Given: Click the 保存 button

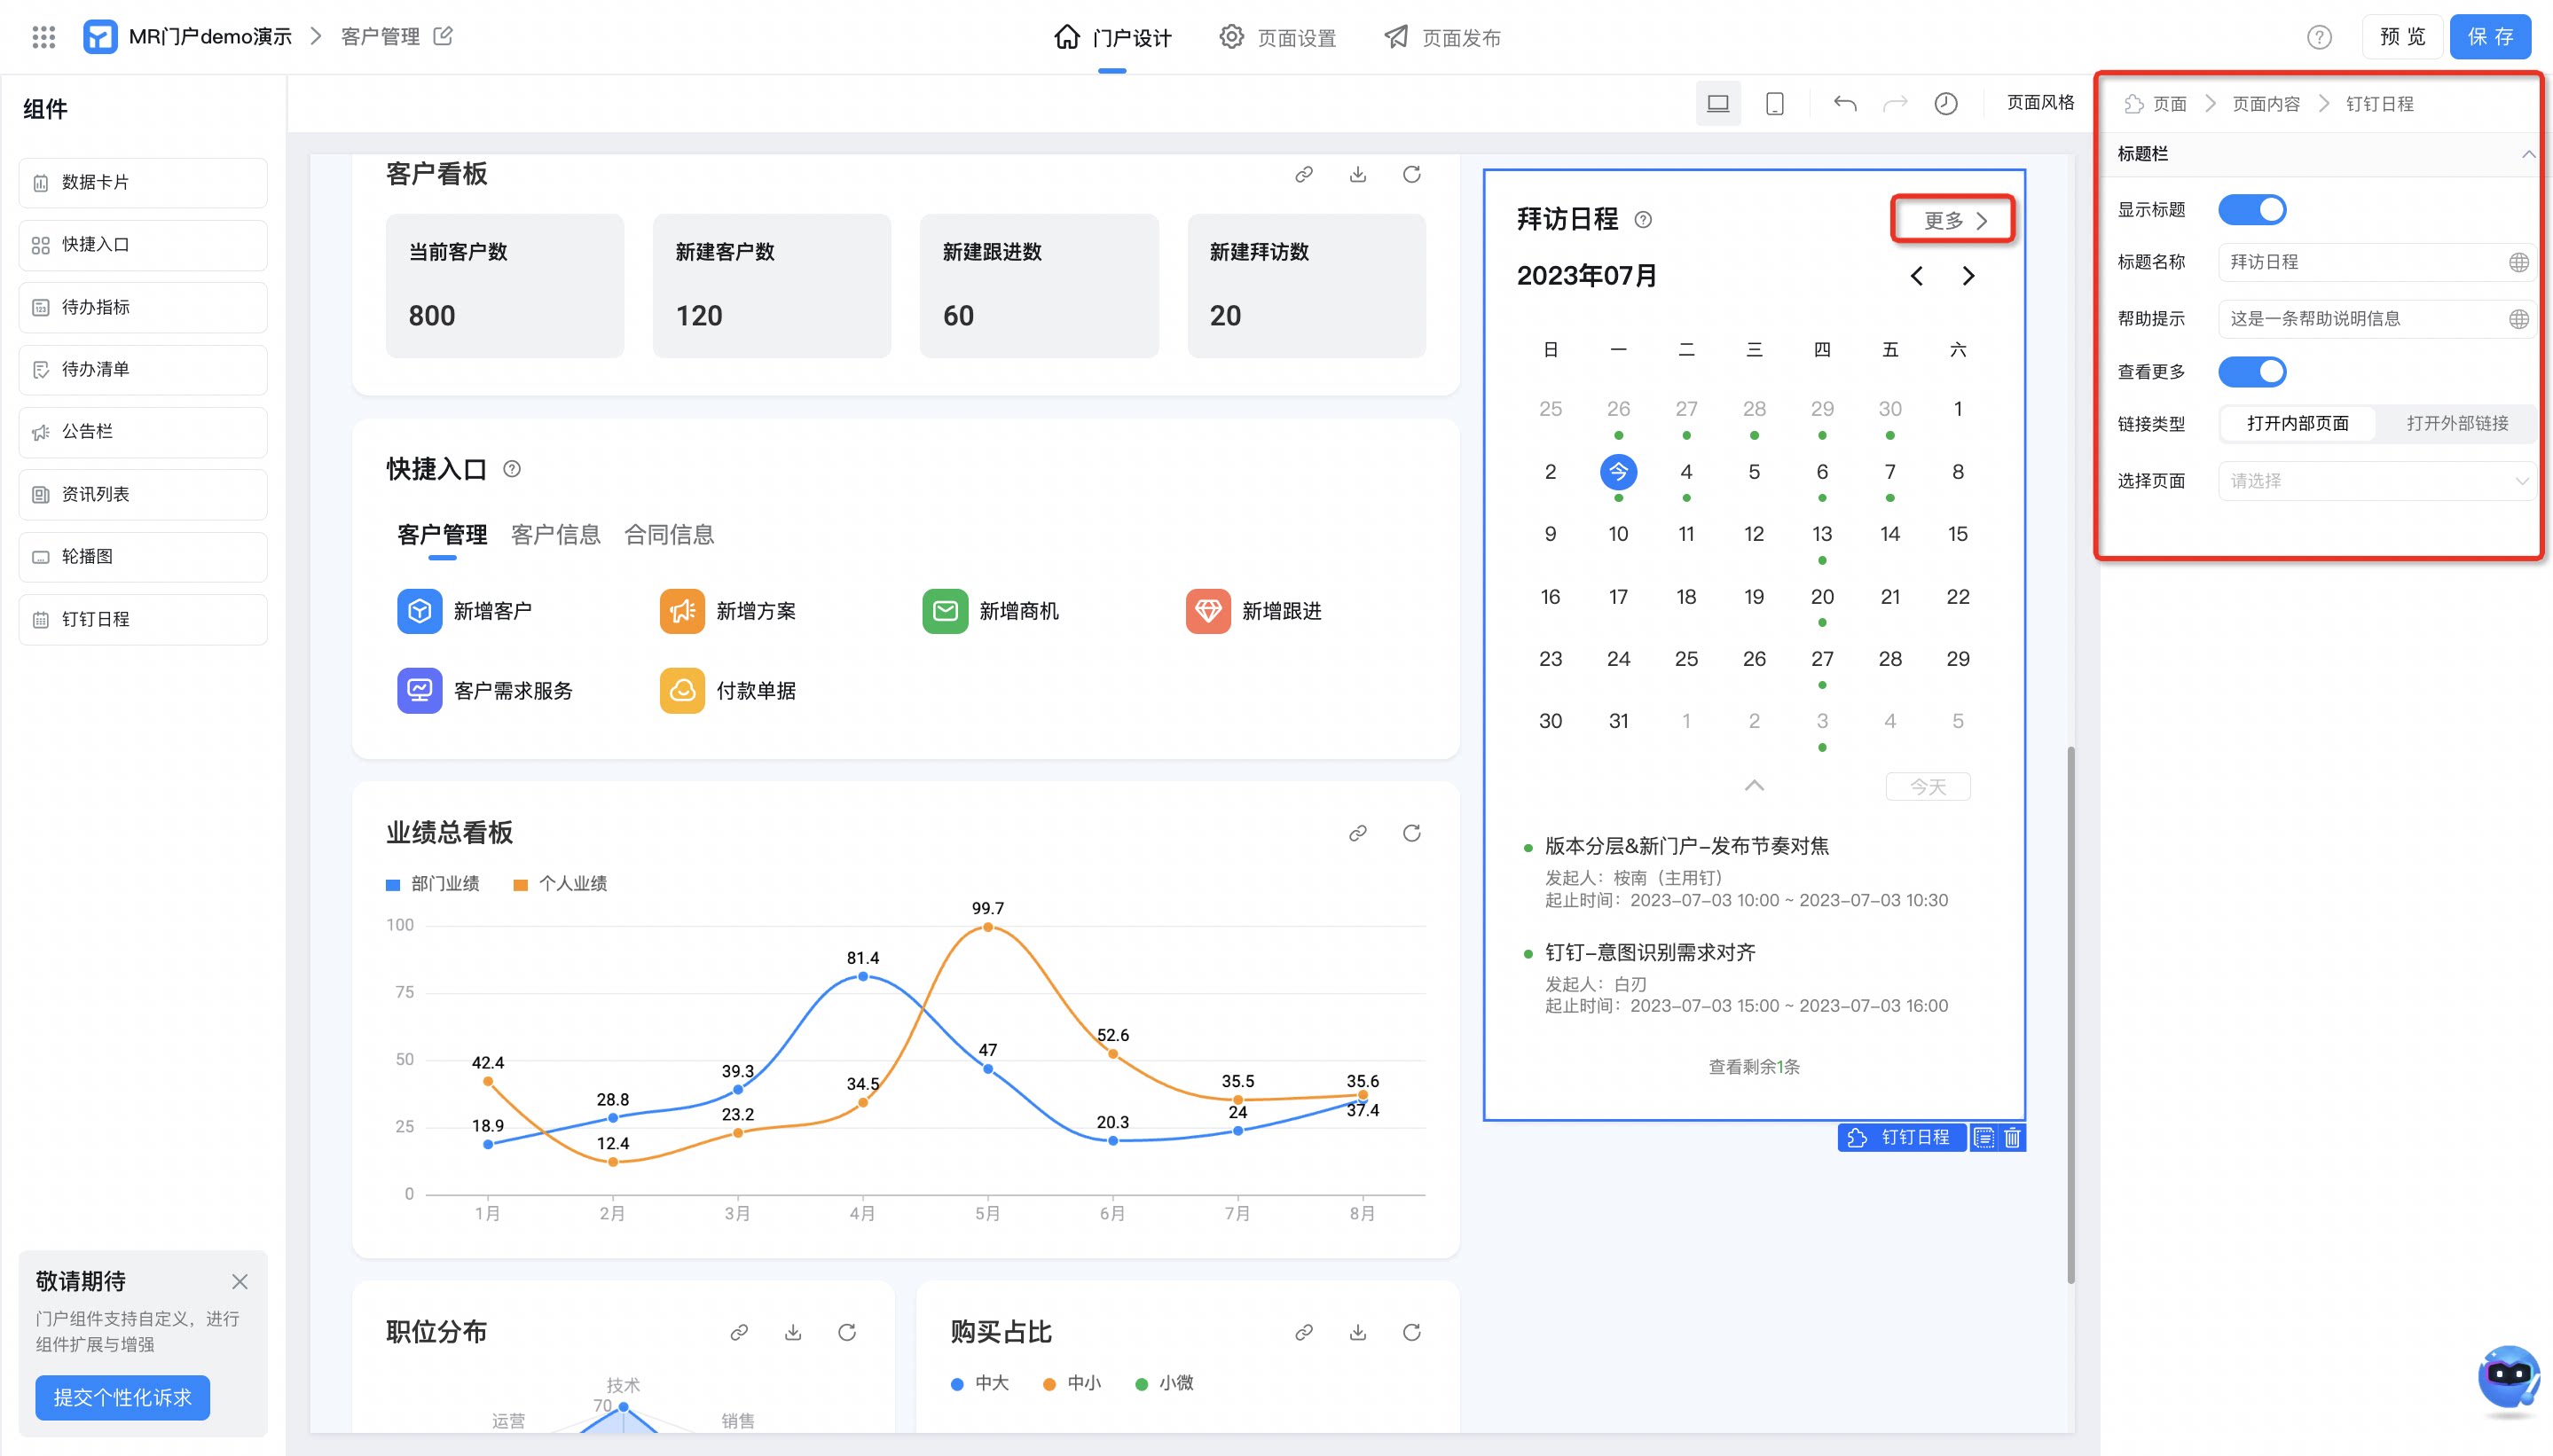Looking at the screenshot, I should click(x=2490, y=37).
